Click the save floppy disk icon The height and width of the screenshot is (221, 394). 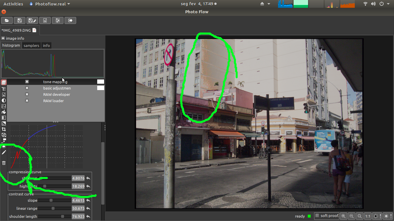click(19, 20)
